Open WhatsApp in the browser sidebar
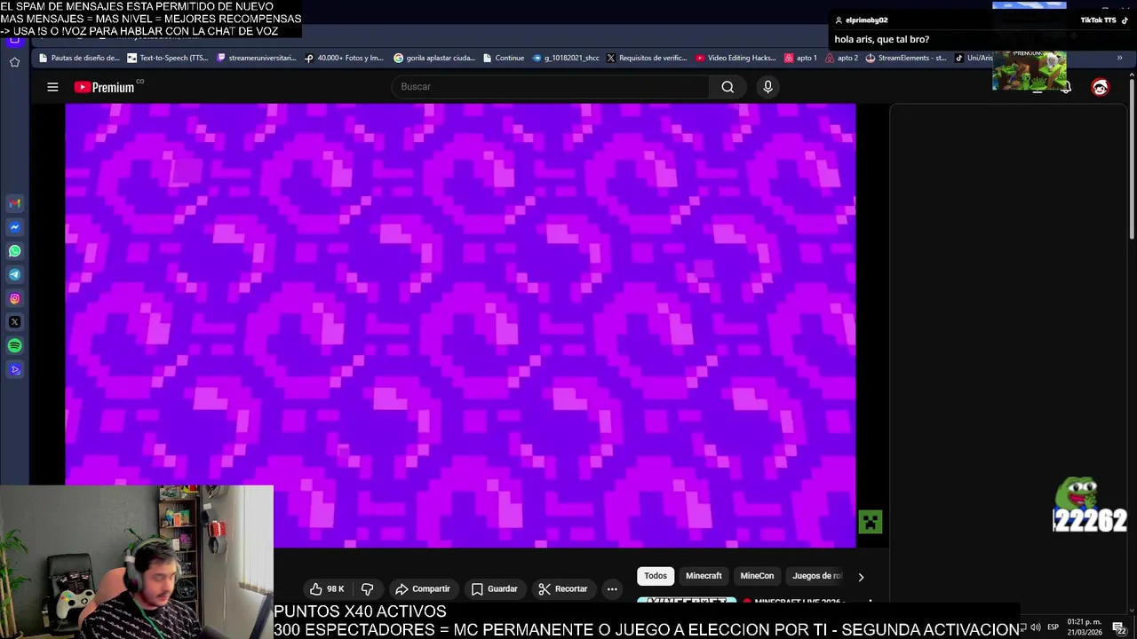 (x=15, y=251)
